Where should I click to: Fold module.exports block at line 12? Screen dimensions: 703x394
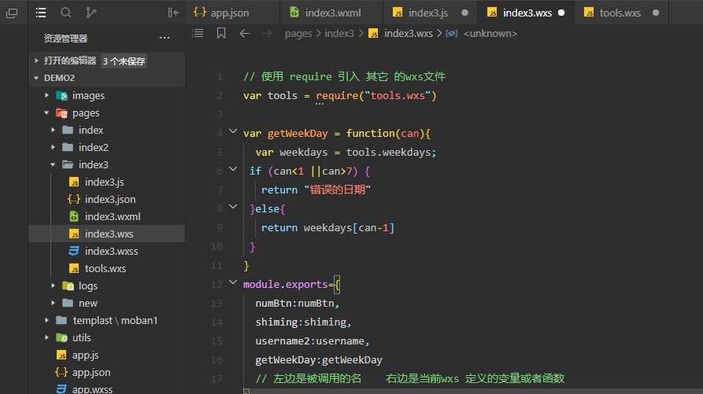click(233, 282)
